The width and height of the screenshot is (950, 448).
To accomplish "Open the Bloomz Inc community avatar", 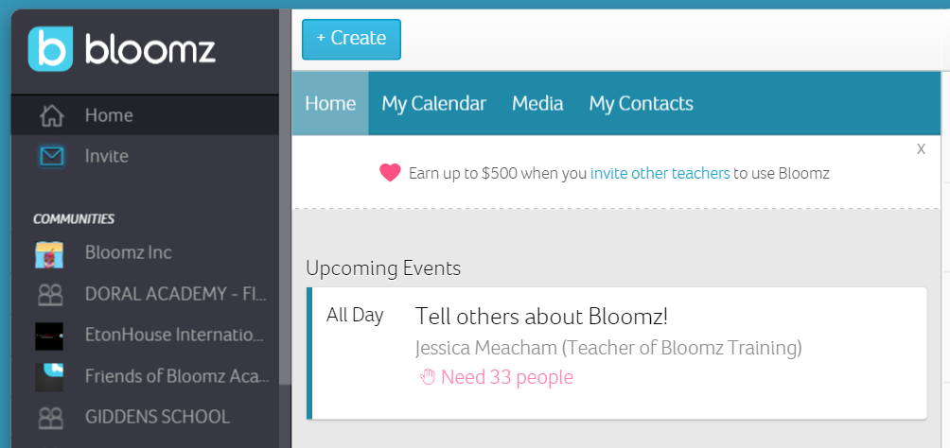I will tap(49, 253).
